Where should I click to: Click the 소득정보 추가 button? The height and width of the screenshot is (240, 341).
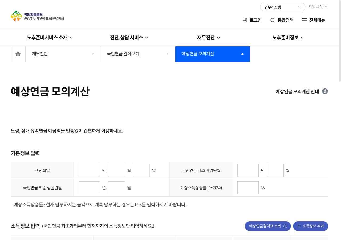[x=311, y=226]
